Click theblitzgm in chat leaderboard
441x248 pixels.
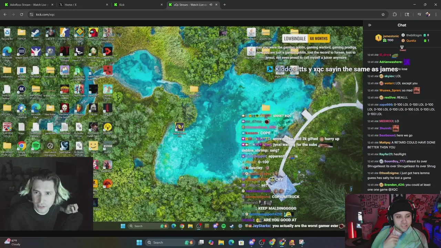414,35
